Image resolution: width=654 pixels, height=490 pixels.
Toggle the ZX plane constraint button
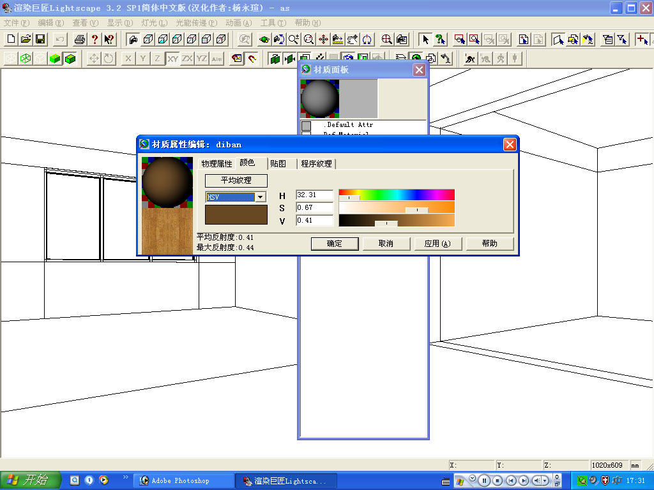[187, 59]
